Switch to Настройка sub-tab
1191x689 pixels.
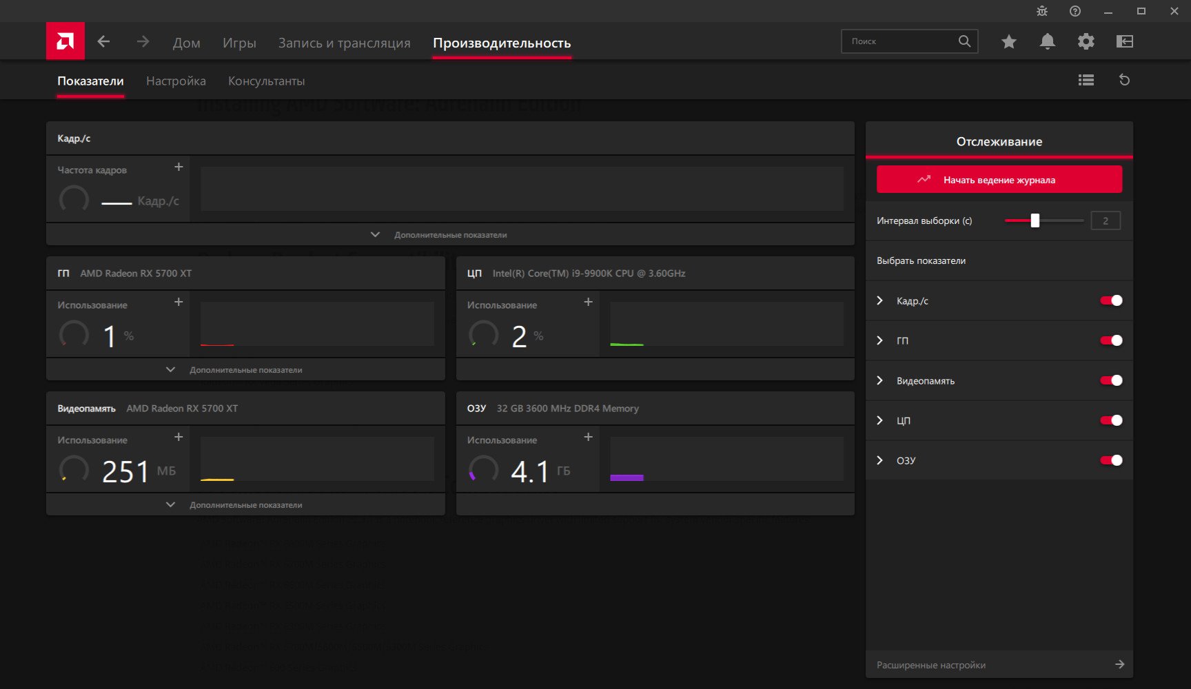176,81
